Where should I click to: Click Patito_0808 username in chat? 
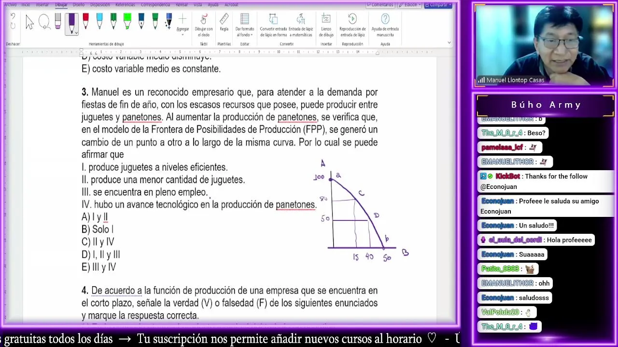(500, 269)
